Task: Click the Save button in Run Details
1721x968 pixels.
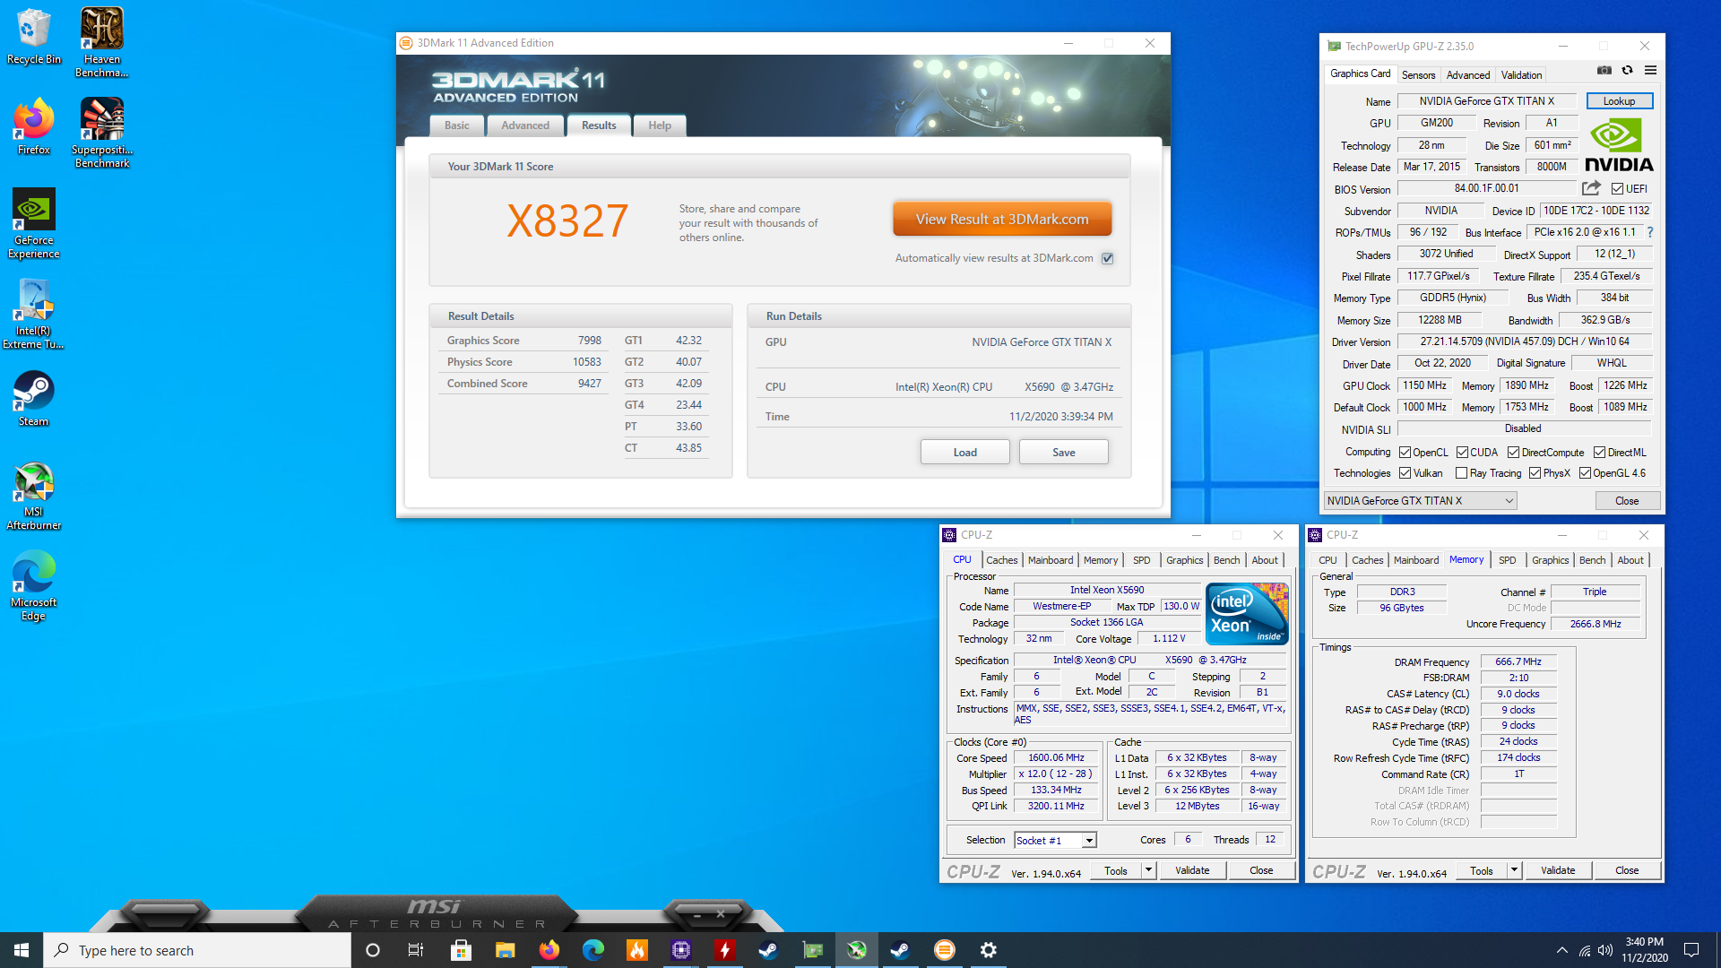Action: [x=1063, y=453]
